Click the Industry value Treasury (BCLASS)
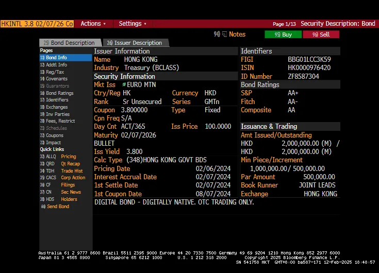Screen dimensions: 379x273 point(152,67)
